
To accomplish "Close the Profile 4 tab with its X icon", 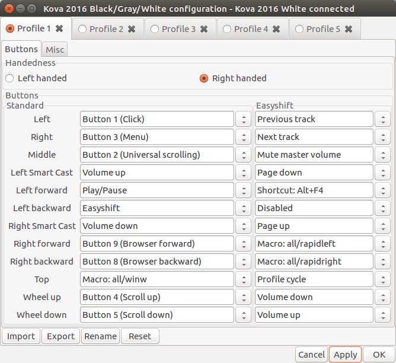I will [x=276, y=29].
